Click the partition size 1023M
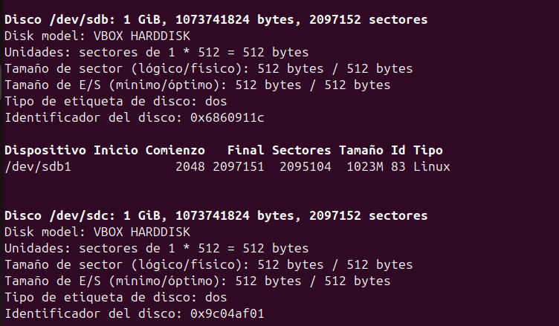The height and width of the screenshot is (326, 559). pos(364,167)
